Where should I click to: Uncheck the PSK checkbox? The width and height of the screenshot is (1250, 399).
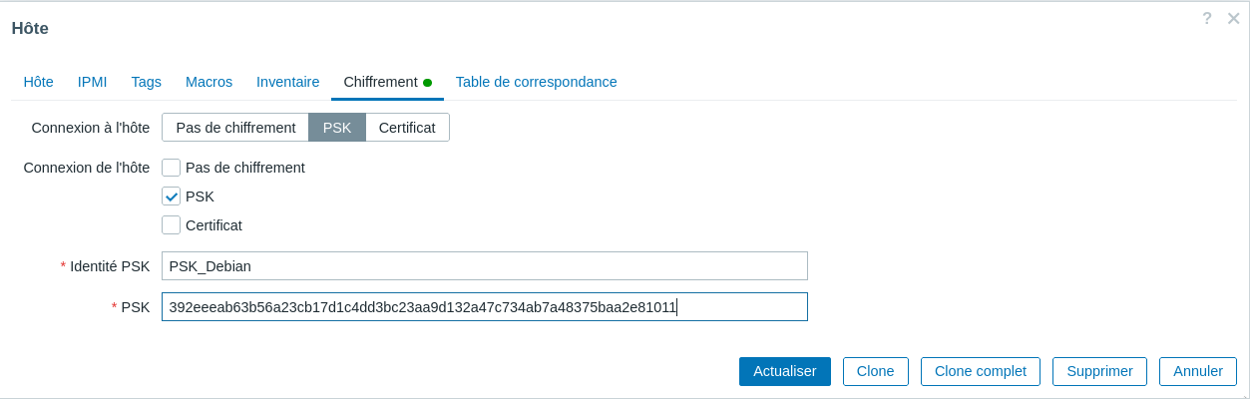172,197
